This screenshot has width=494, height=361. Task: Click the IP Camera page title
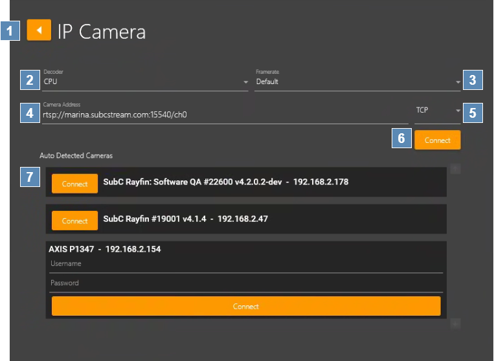102,31
